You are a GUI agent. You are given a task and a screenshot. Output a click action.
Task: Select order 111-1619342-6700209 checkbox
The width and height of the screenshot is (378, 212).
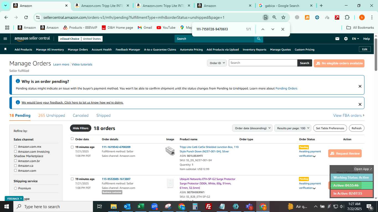pyautogui.click(x=72, y=147)
